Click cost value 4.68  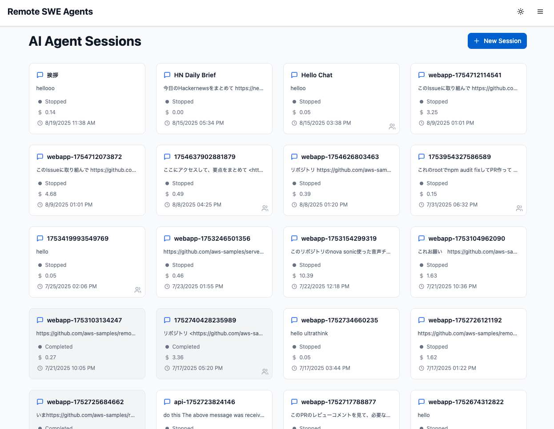51,194
